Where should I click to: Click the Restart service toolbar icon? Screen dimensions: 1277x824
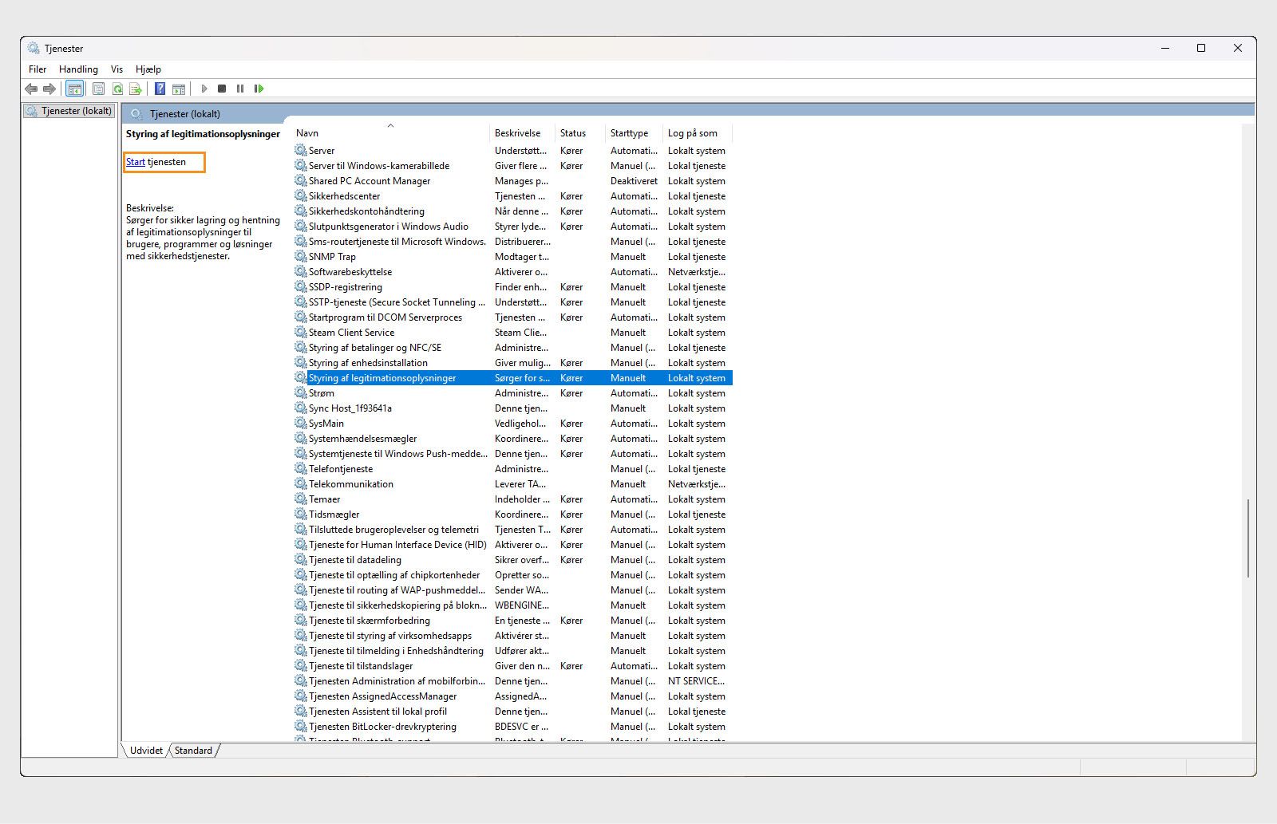[259, 89]
